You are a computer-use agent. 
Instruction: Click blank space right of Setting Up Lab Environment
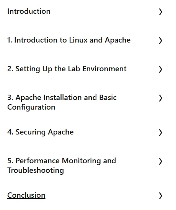point(142,69)
